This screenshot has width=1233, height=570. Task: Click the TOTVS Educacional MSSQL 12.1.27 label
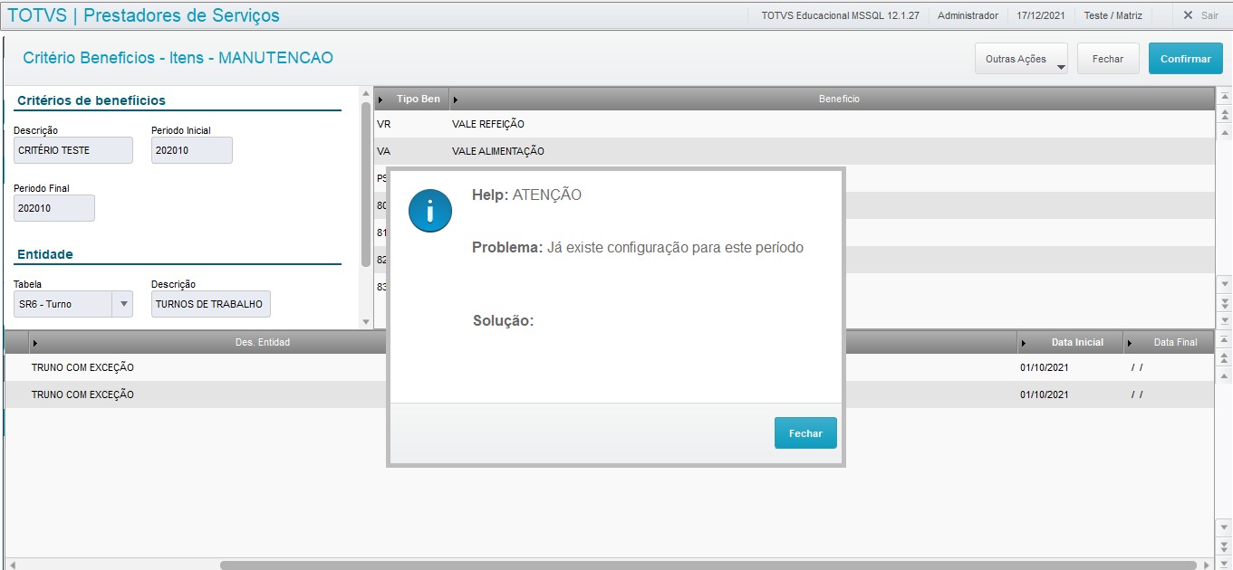tap(840, 15)
